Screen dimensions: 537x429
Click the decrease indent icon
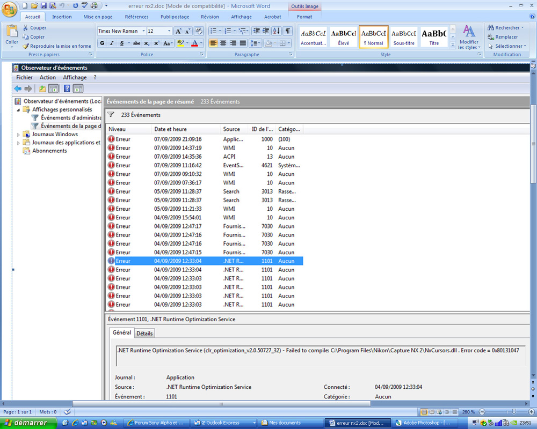[x=256, y=31]
